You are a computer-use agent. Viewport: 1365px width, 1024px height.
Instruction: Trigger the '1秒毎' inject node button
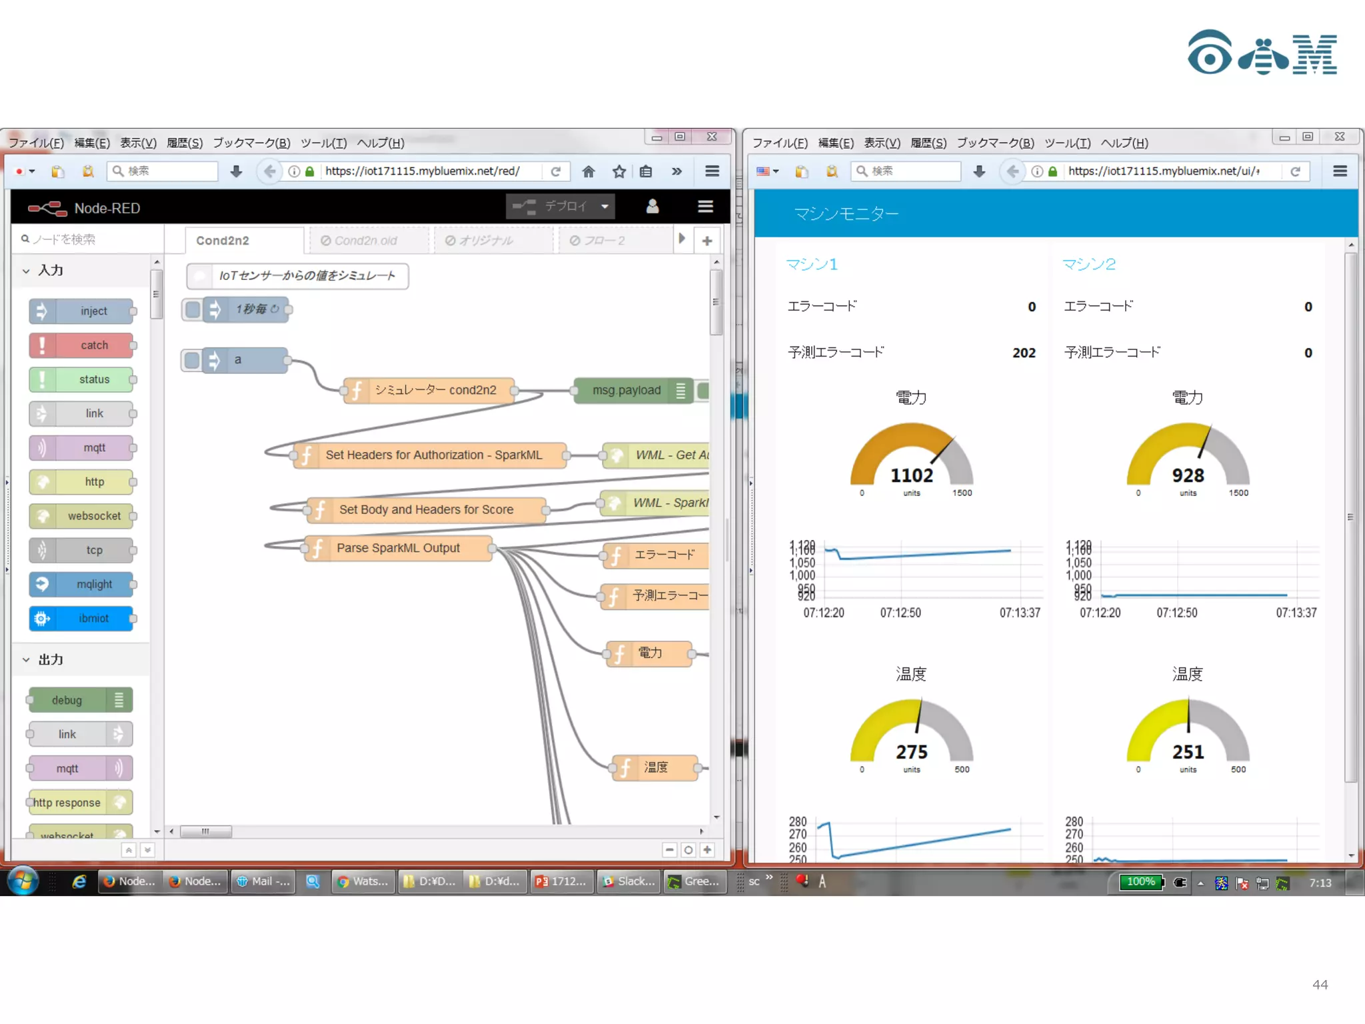point(193,309)
